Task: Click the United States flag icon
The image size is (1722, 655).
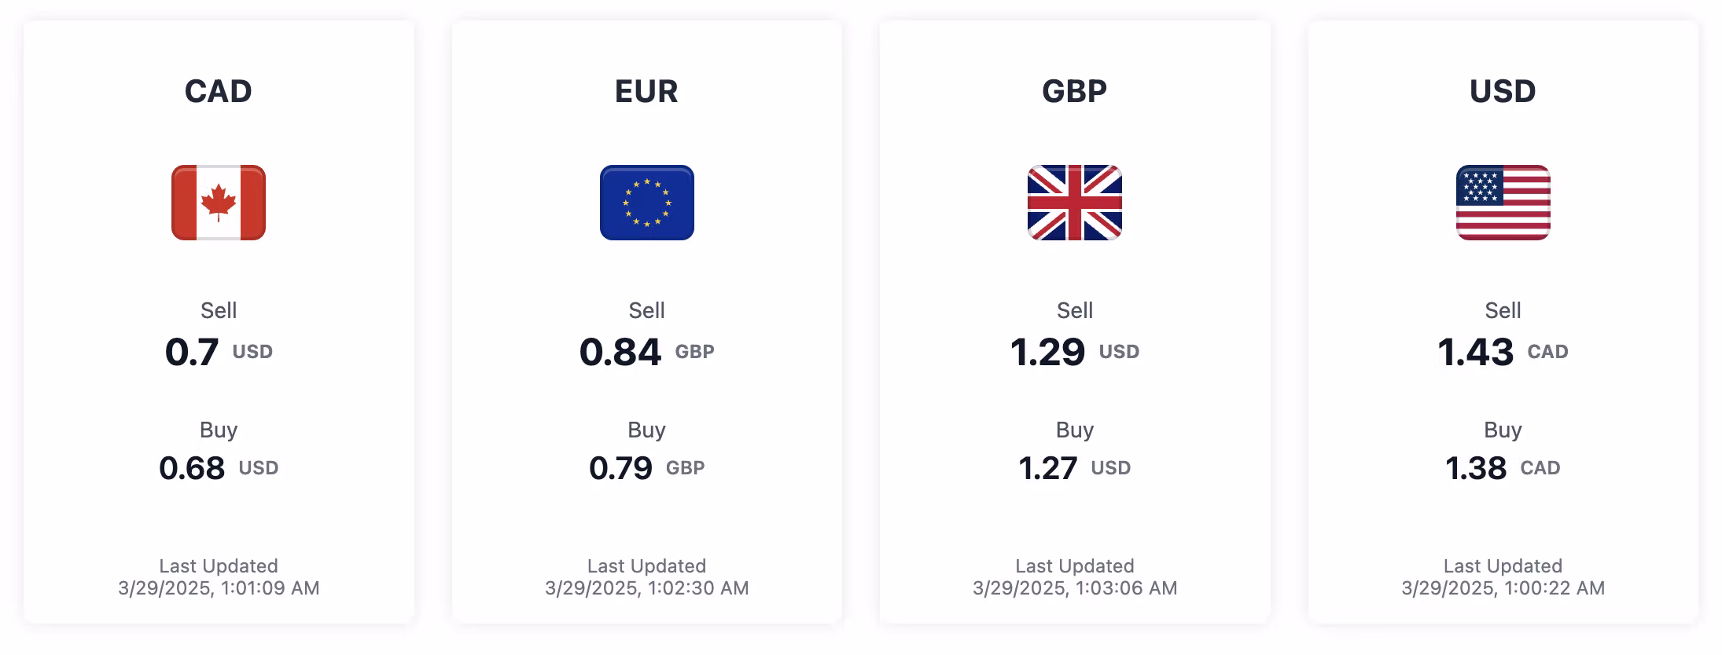Action: coord(1503,203)
